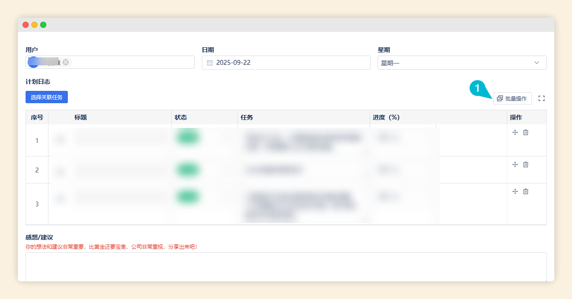Click the 选择关联任务 button
572x299 pixels.
coord(47,97)
